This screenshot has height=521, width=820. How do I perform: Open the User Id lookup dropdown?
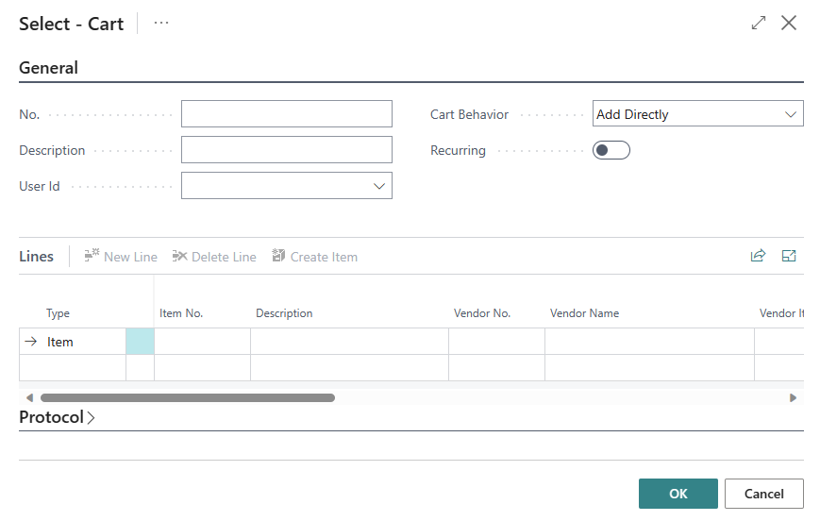(379, 186)
